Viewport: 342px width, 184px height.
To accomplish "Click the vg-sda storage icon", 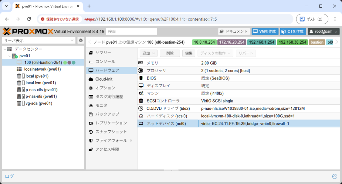I will click(x=20, y=103).
